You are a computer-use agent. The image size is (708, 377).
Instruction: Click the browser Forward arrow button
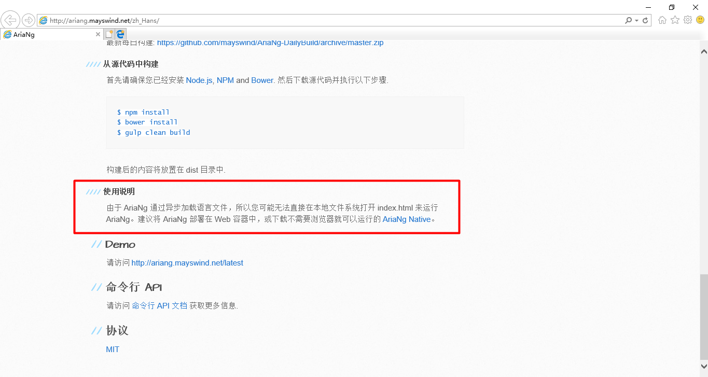28,20
